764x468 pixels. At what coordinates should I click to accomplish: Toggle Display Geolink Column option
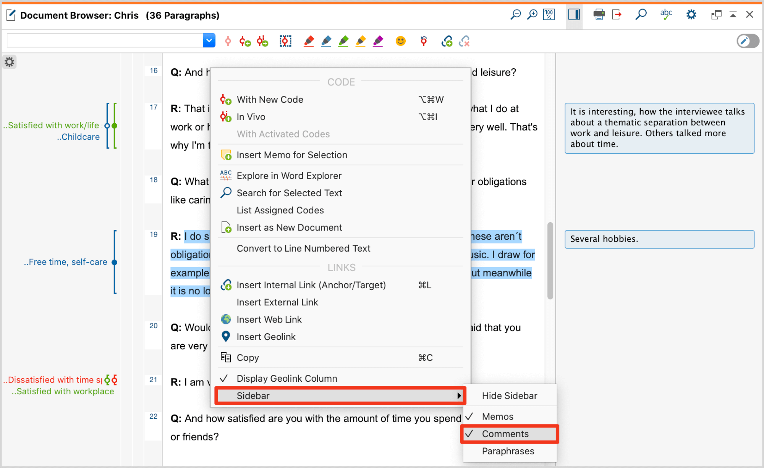pos(286,378)
